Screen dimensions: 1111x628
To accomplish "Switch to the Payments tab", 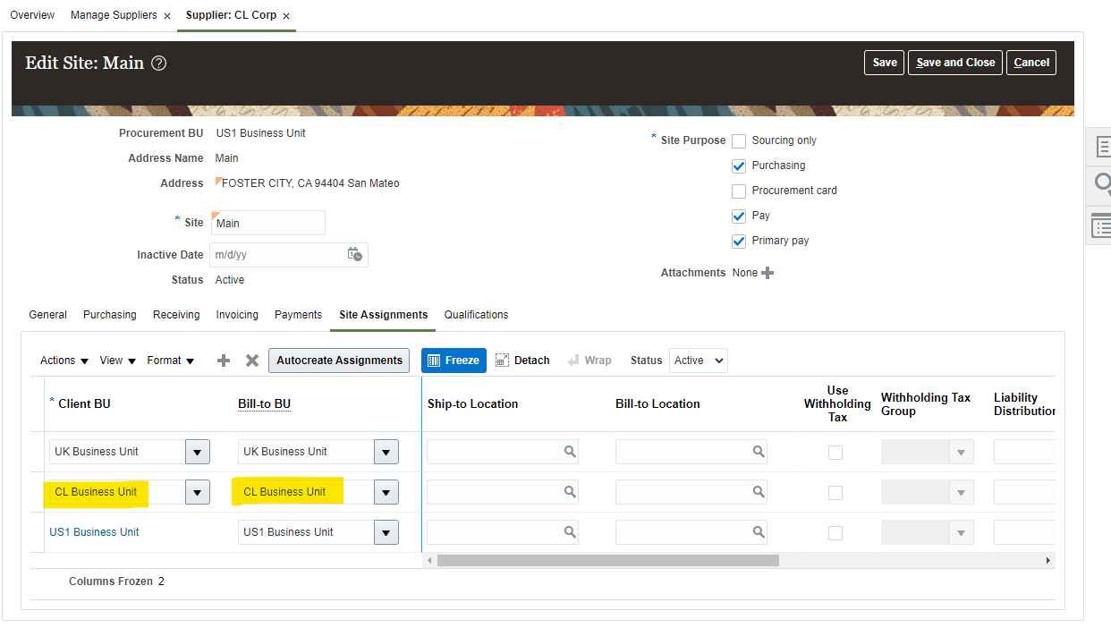I will pyautogui.click(x=298, y=315).
